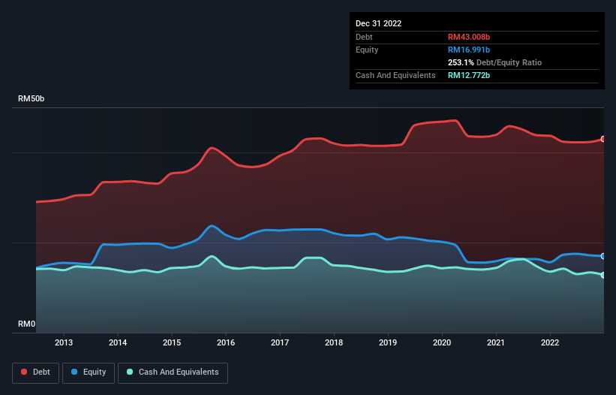Click the RM43.008b debt value
The image size is (616, 395).
tap(469, 37)
